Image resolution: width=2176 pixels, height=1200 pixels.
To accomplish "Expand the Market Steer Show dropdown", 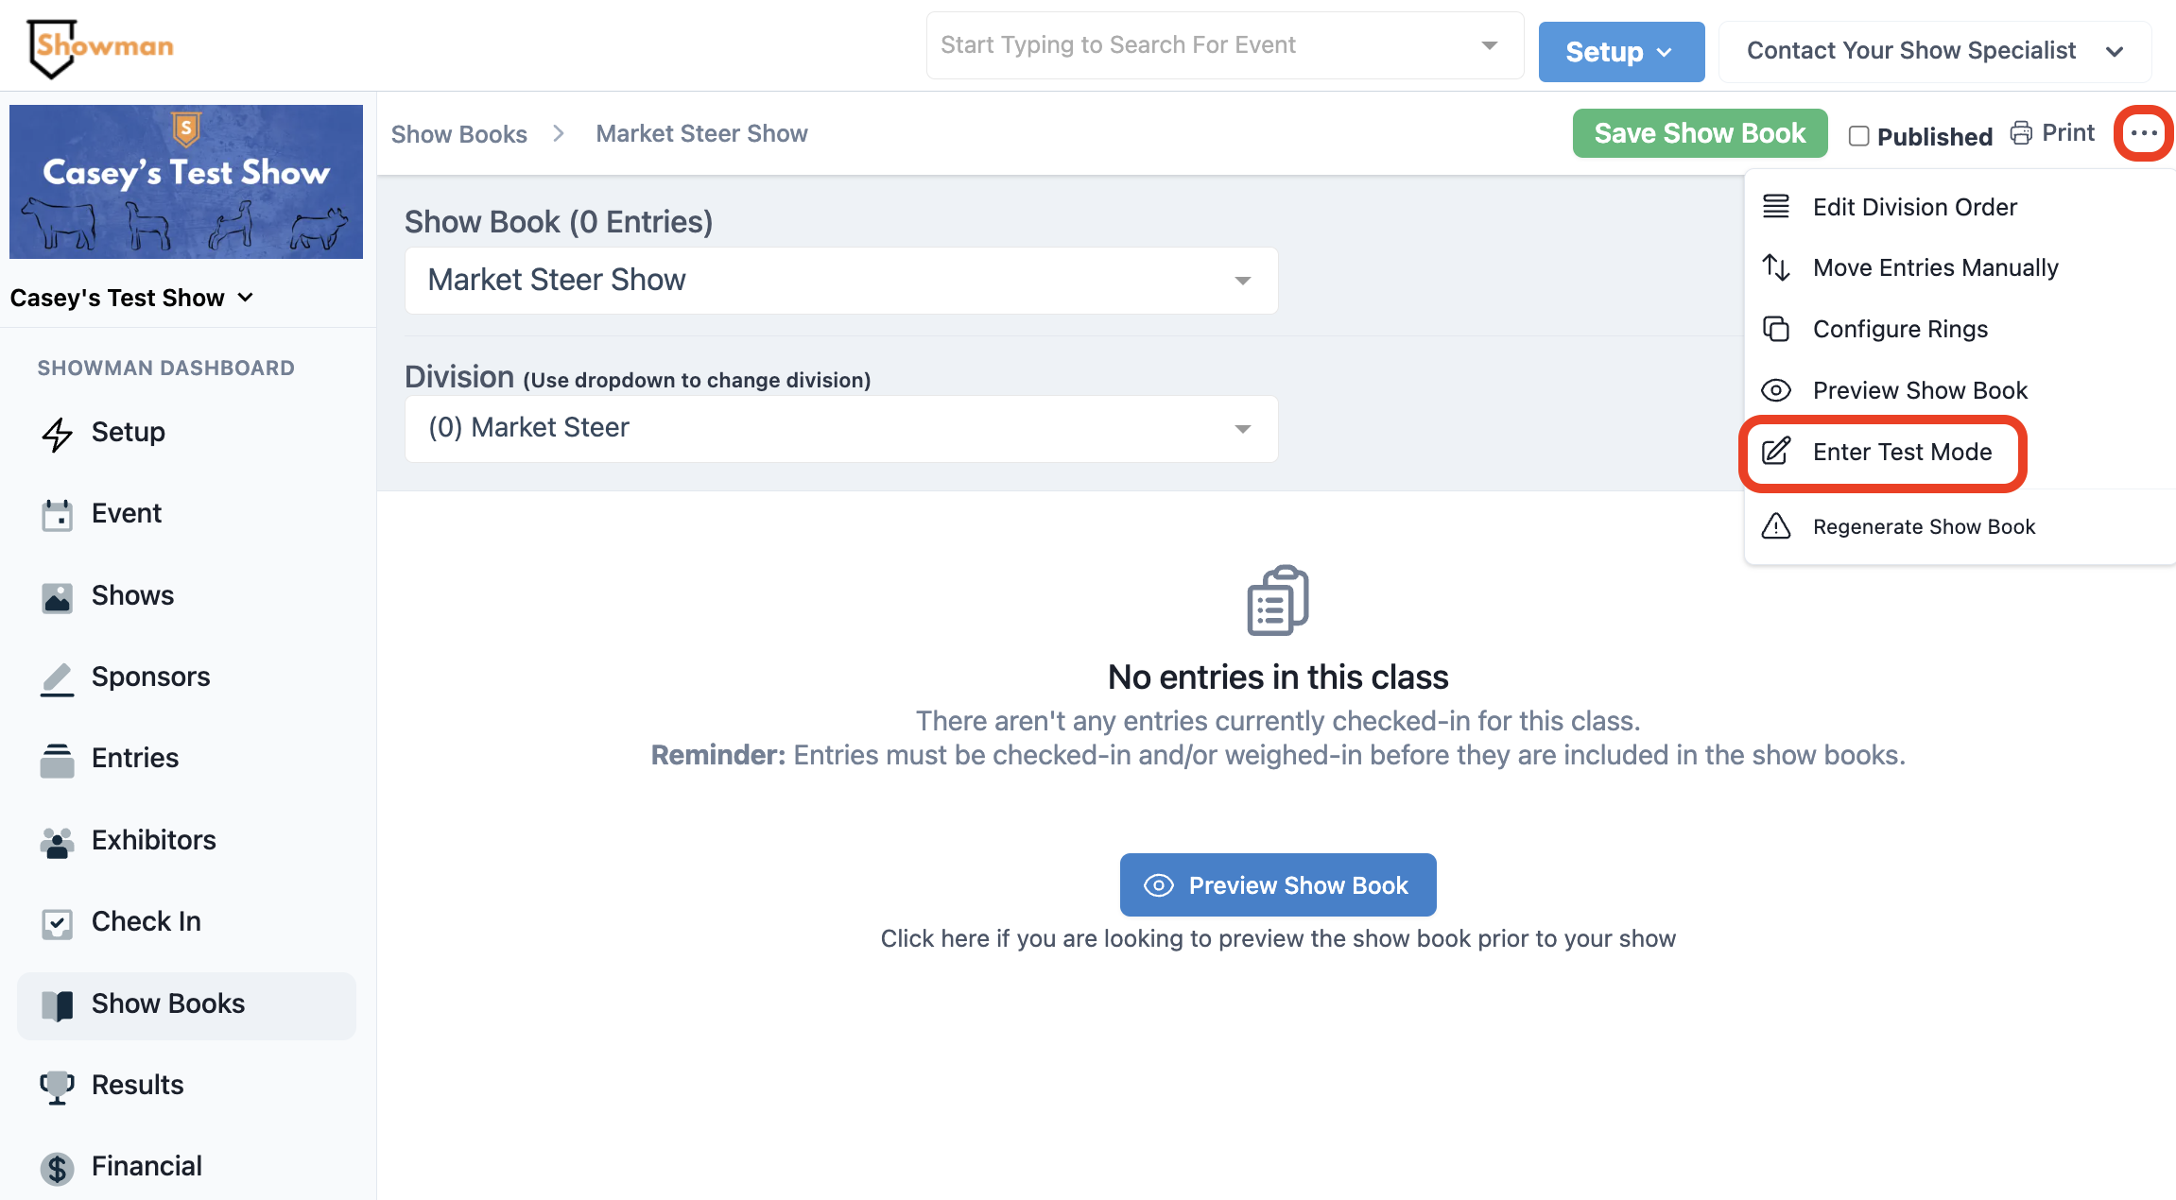I will (x=841, y=281).
